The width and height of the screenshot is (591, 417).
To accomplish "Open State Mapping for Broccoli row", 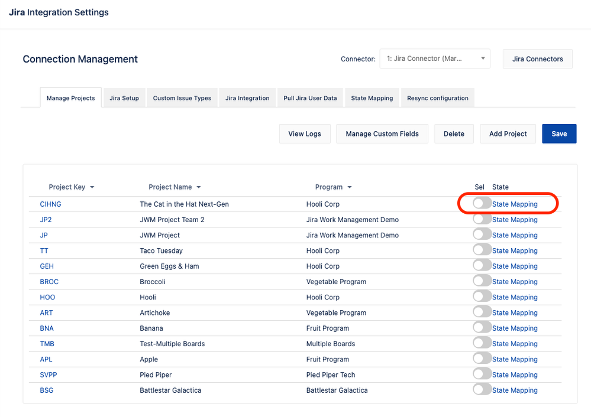I will [515, 282].
